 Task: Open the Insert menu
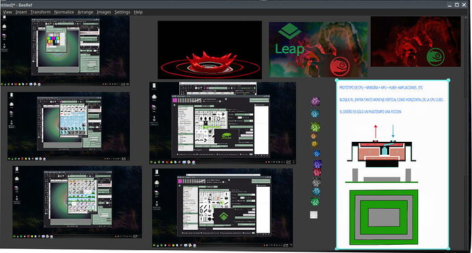pos(21,12)
